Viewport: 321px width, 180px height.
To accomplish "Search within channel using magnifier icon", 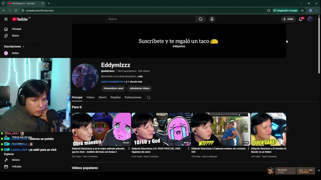I will 149,97.
